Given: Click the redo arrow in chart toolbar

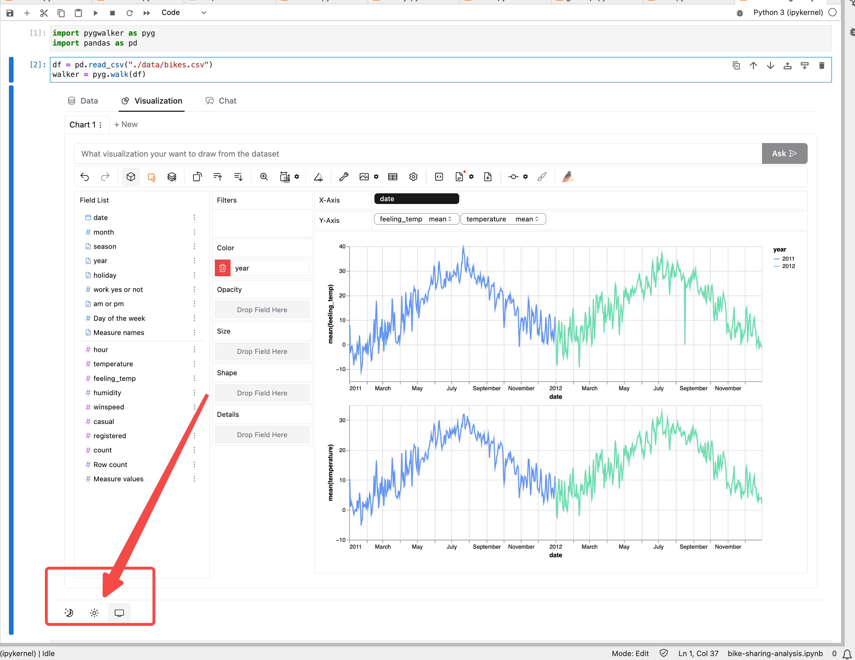Looking at the screenshot, I should click(x=105, y=177).
